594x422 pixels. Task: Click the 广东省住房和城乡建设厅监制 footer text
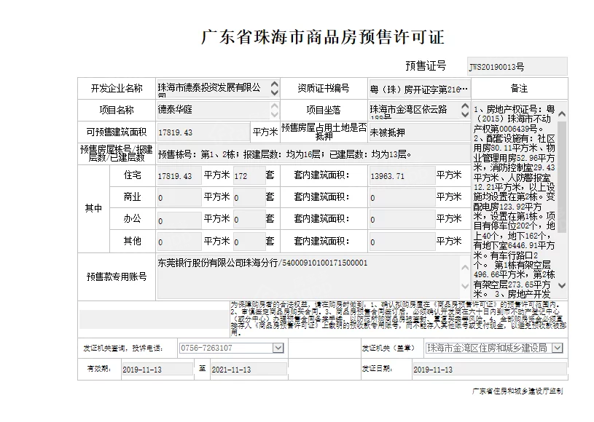point(517,391)
